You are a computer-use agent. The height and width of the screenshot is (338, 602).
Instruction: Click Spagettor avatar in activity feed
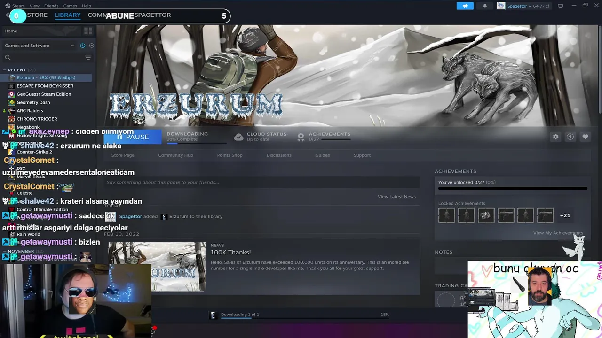[x=110, y=216]
